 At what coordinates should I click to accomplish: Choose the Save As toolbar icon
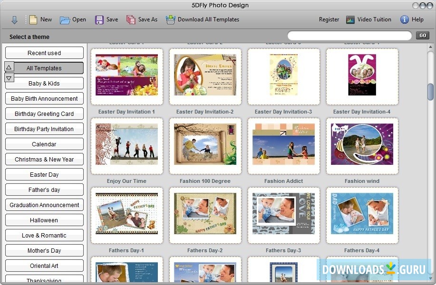131,20
